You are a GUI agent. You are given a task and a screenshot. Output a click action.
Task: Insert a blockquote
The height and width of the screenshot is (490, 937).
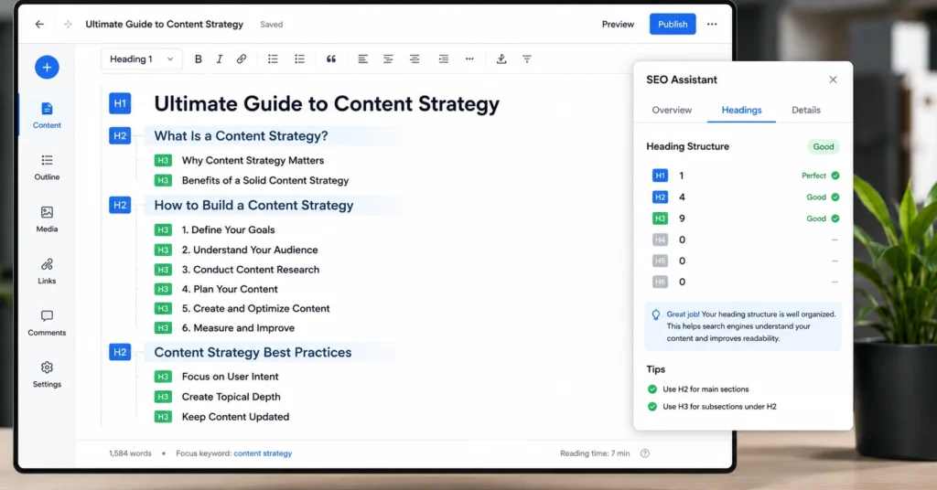pos(331,59)
